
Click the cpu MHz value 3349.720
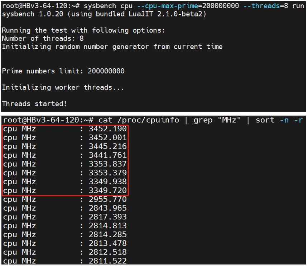pos(108,190)
